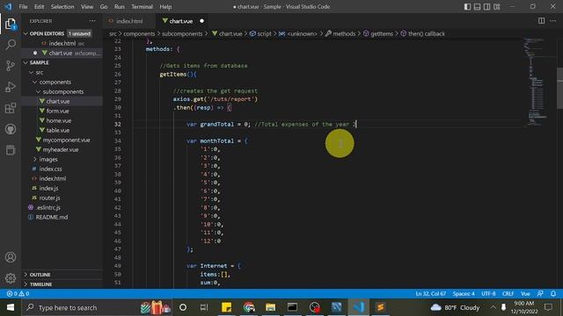Click the notifications bell in status bar
The image size is (563, 316).
(553, 293)
